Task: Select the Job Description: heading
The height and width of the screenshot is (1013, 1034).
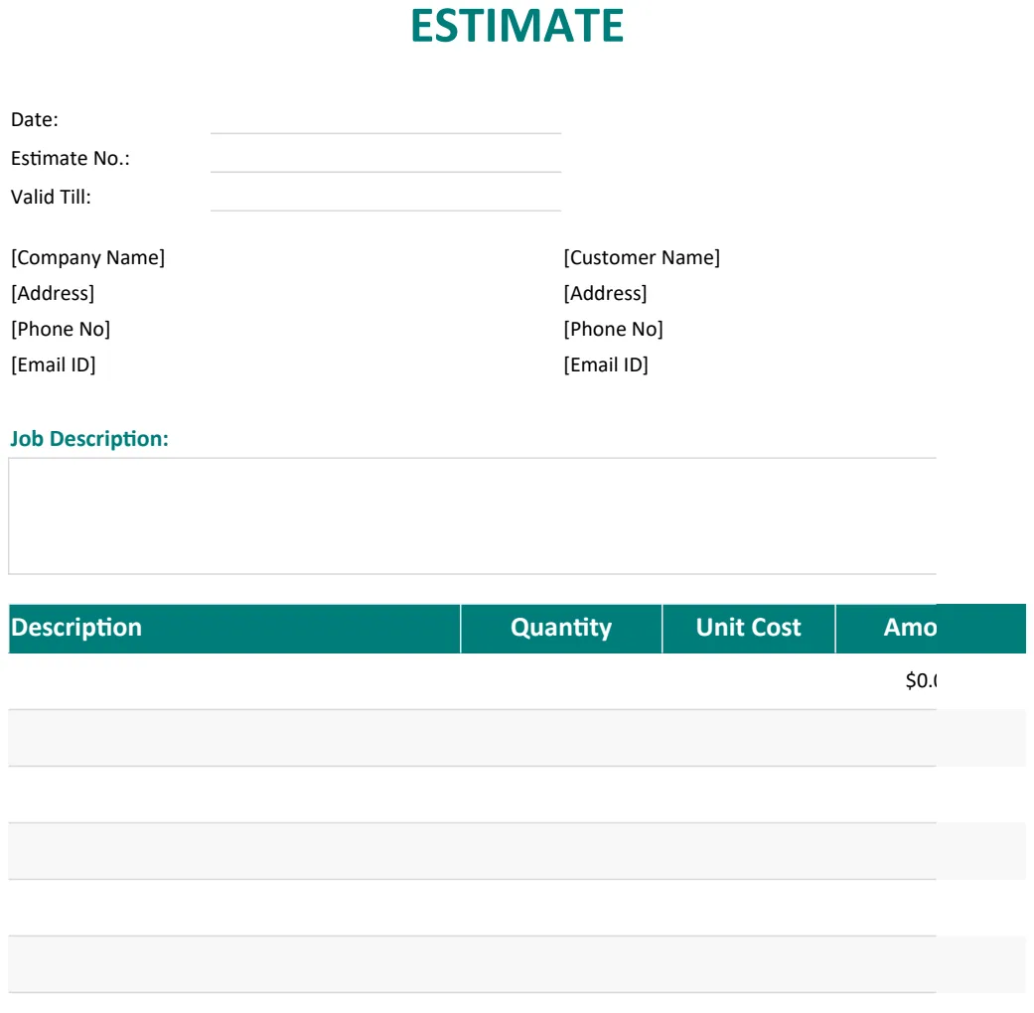Action: coord(89,439)
